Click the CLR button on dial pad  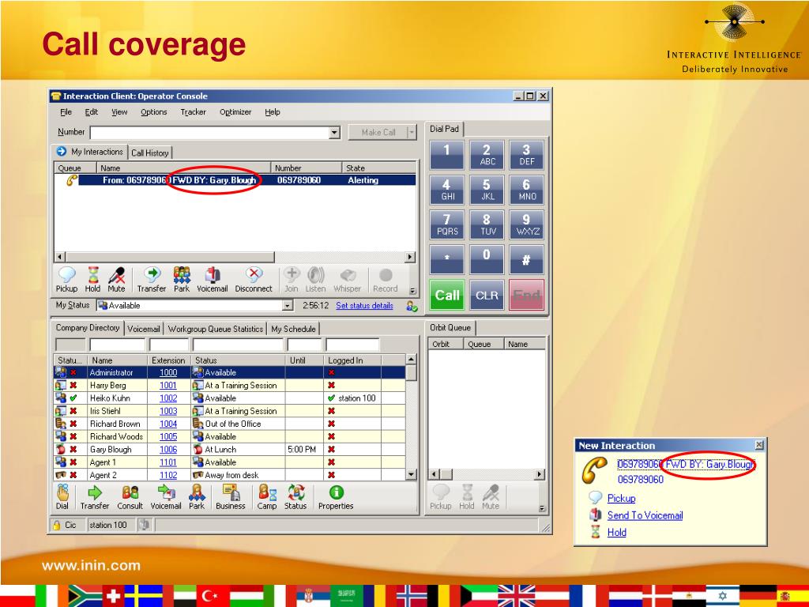point(487,296)
